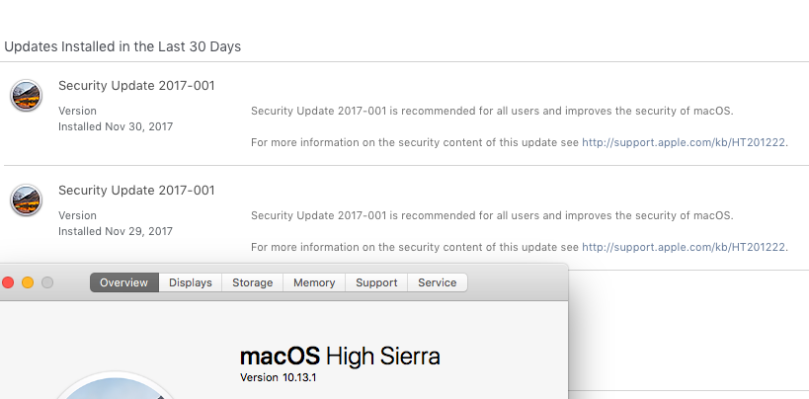Click the macOS High Sierra title text

coord(340,357)
